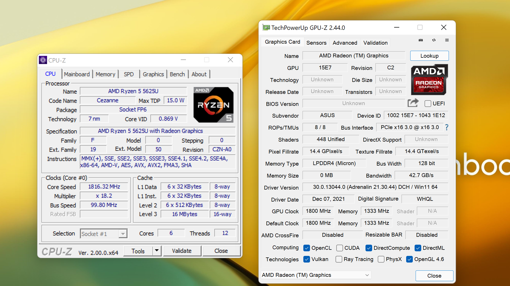This screenshot has width=510, height=286.
Task: Click the 14.4 GTexel/s texture fillrate
Action: tap(422, 151)
